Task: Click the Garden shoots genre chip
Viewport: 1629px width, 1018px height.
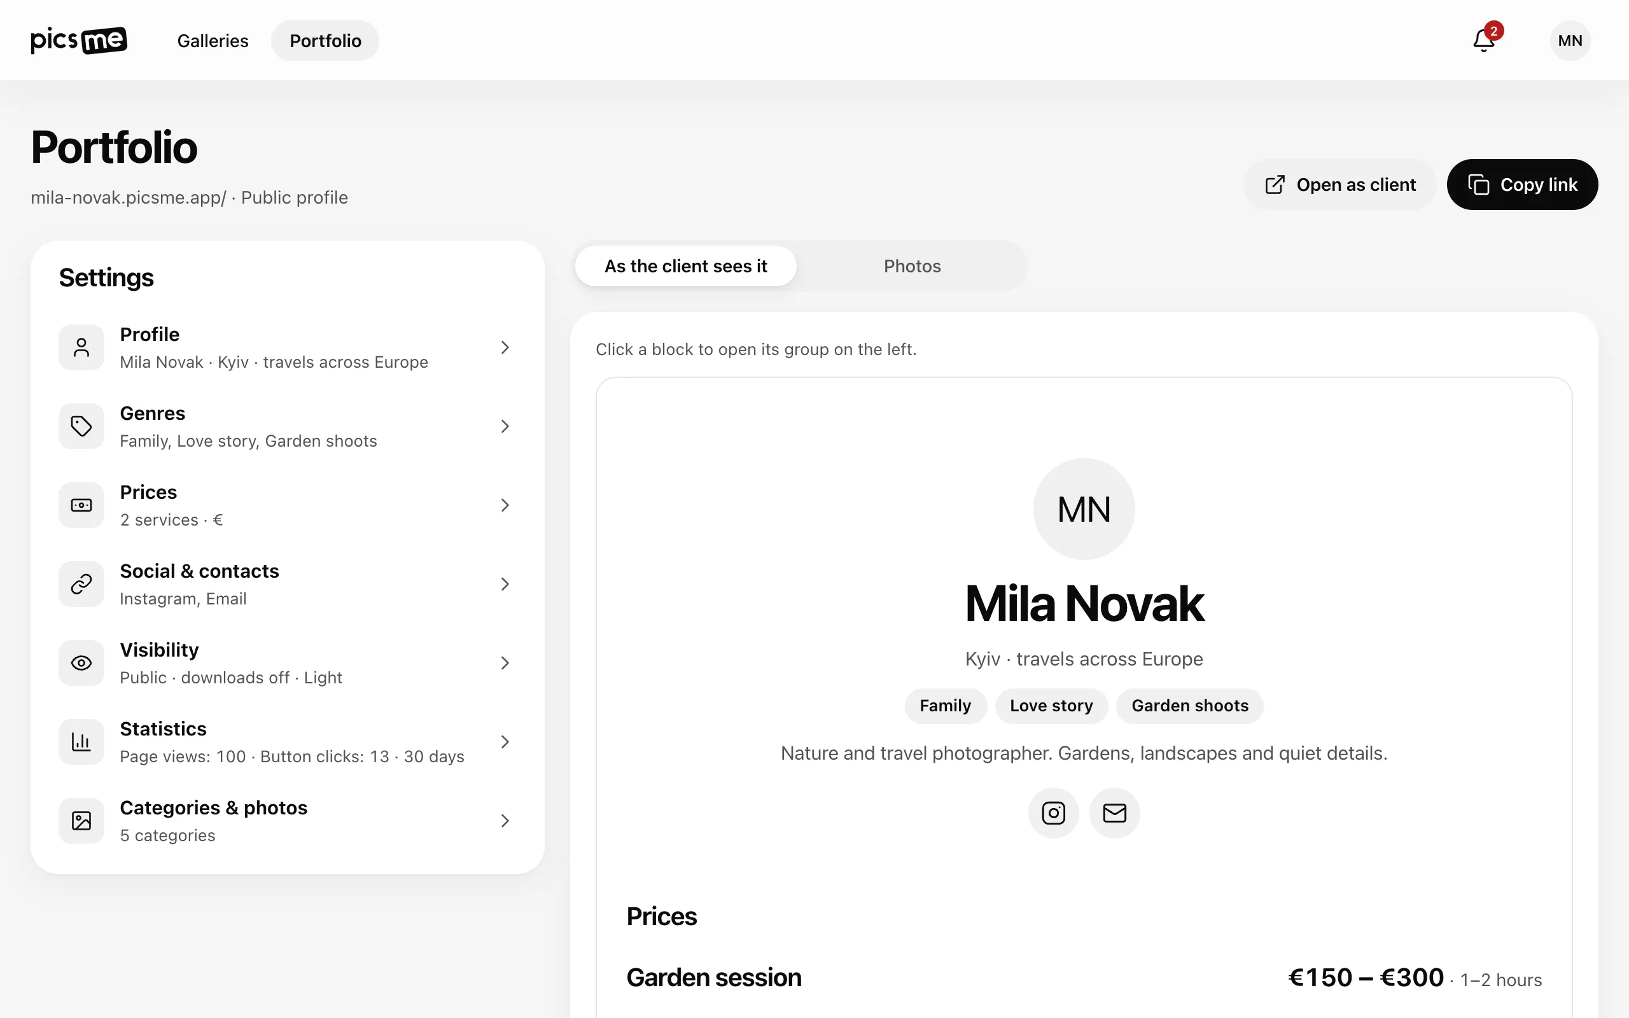Action: [1189, 706]
